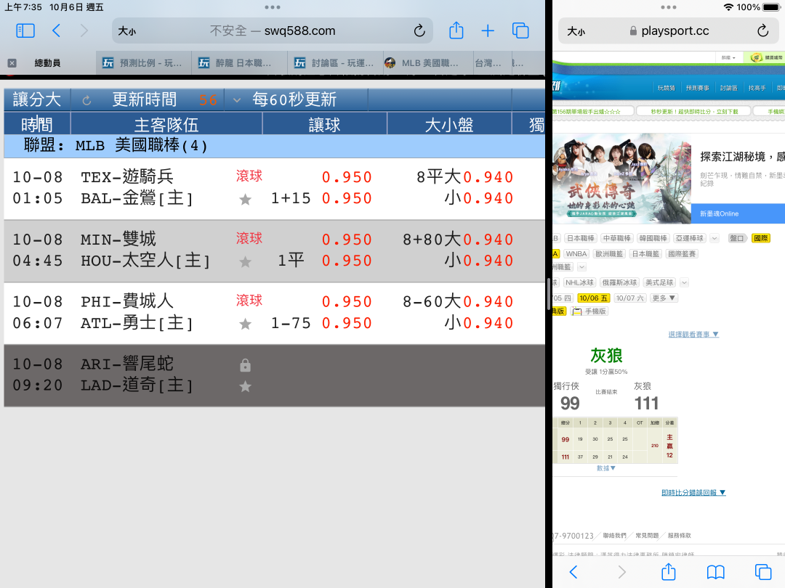Tap the playsport.cc address bar
The width and height of the screenshot is (785, 588).
tap(669, 31)
